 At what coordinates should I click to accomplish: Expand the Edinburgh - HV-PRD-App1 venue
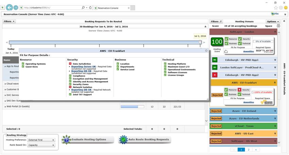pos(275,60)
